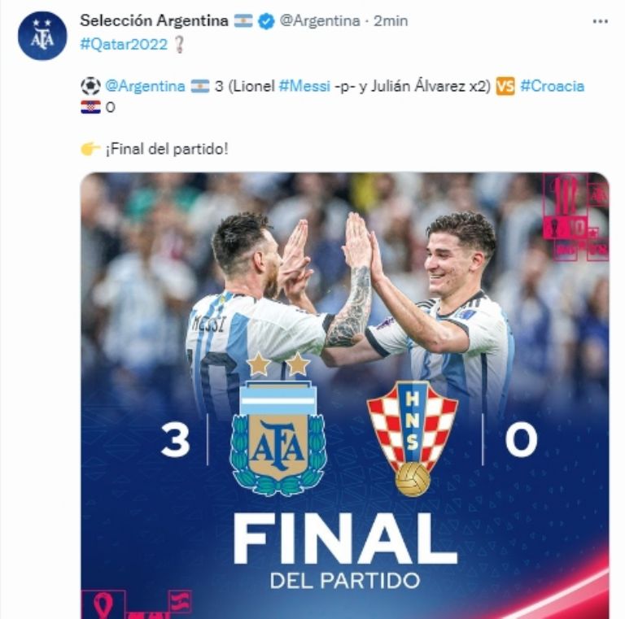Open the #Croacia hashtag link
The image size is (625, 619).
coord(552,86)
